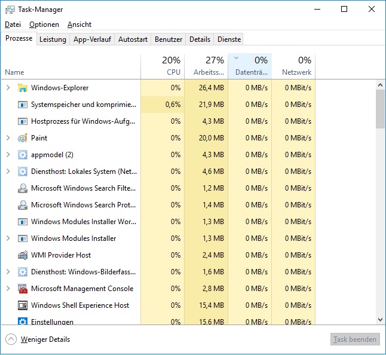Viewport: 386px width, 355px height.
Task: Sort by the Datenträ... disk column header
Action: pos(250,66)
